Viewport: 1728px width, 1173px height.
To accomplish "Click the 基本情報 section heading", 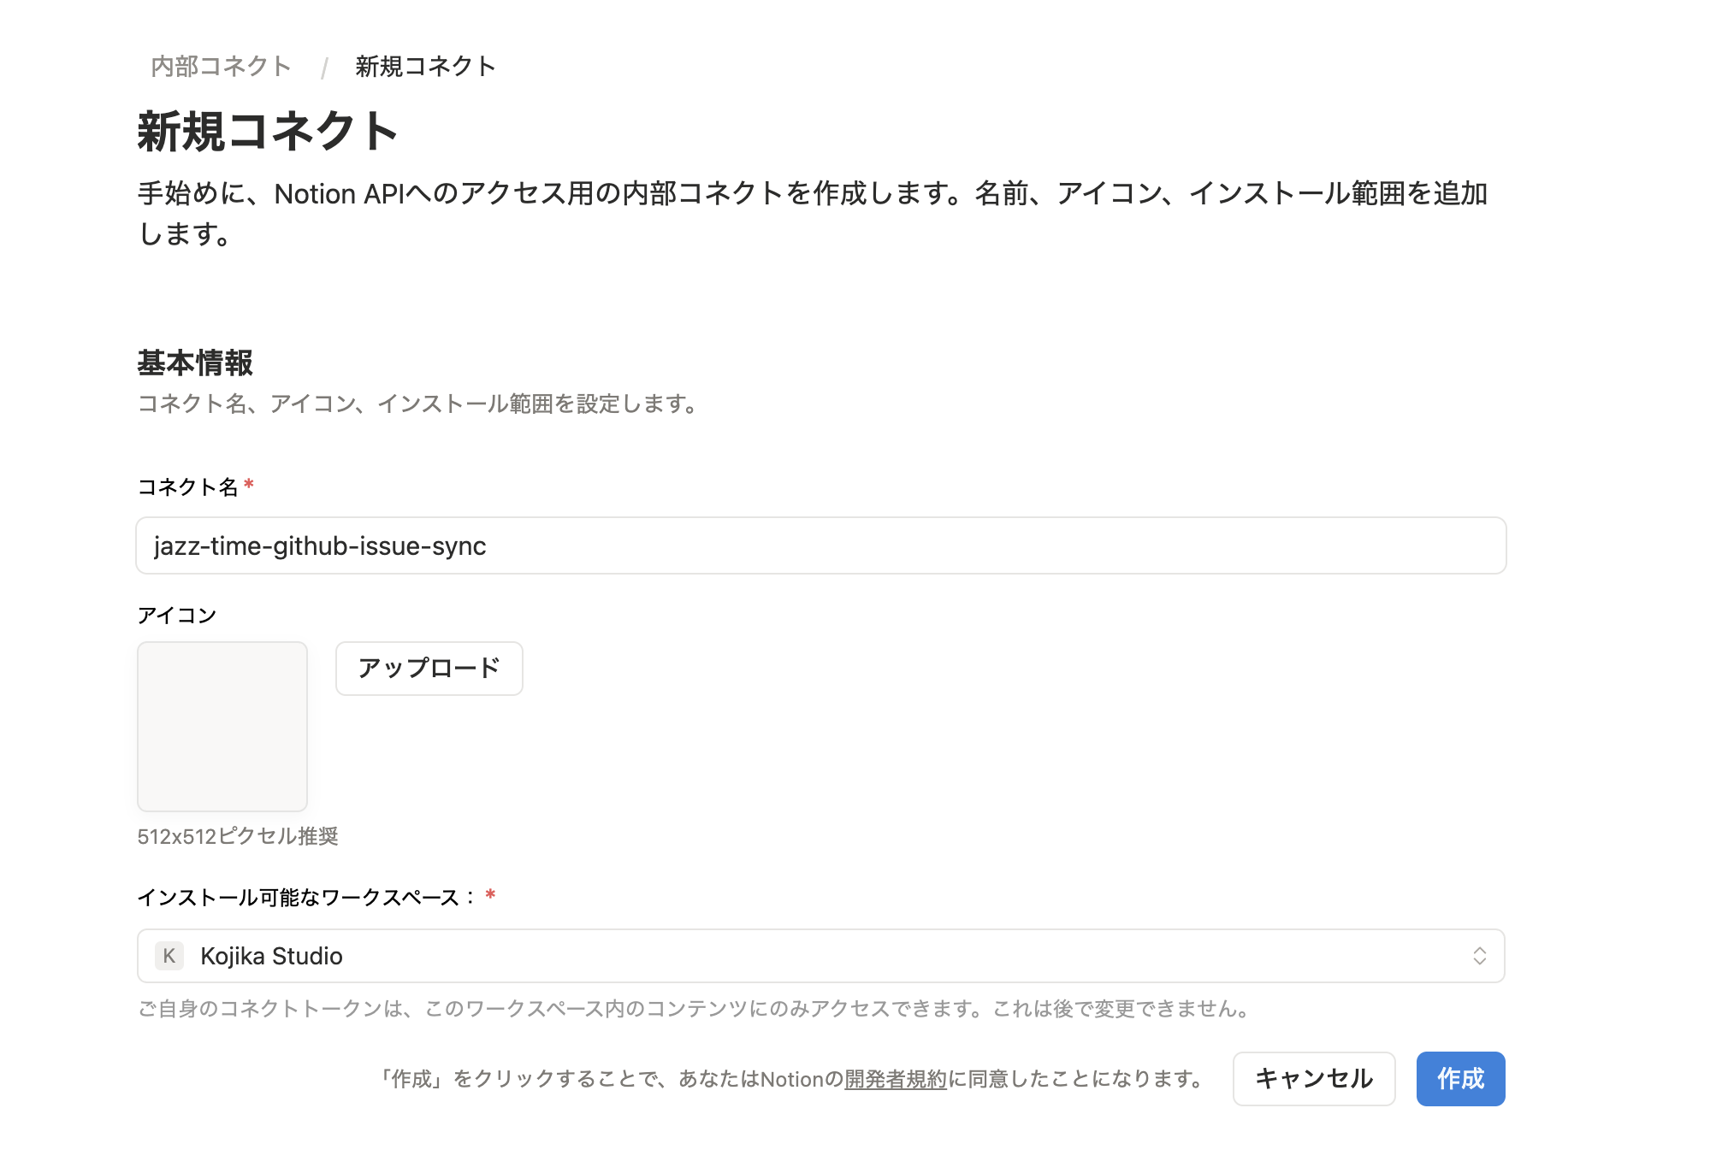I will coord(195,363).
